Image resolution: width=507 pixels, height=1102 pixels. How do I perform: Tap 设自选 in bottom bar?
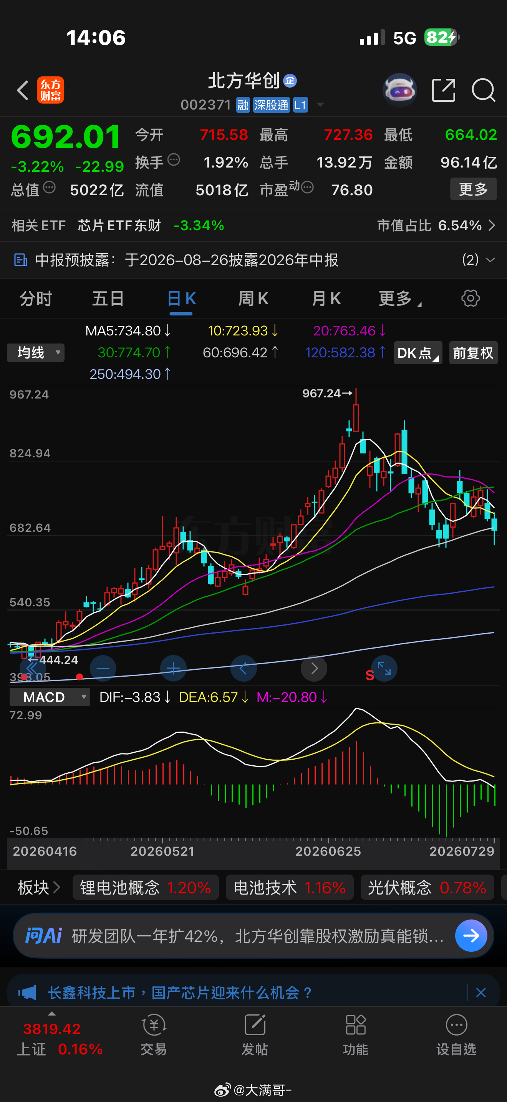[x=457, y=1035]
